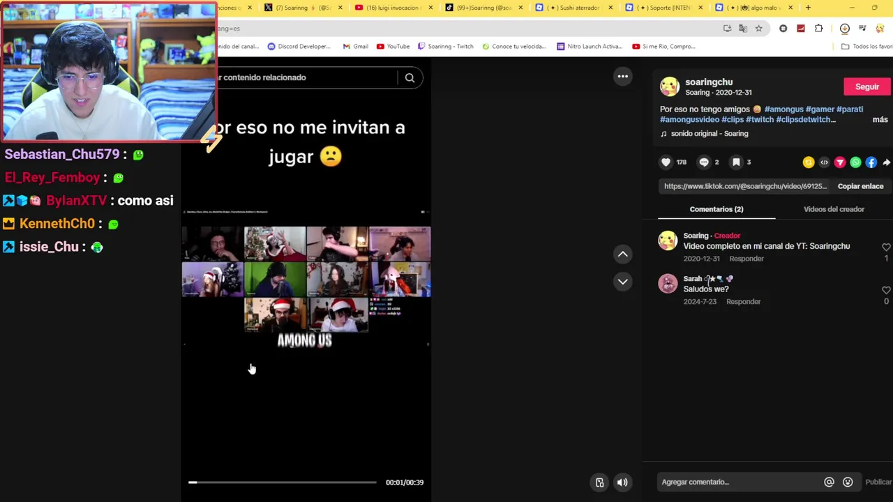Open the Chrome profile avatar
893x502 pixels.
coord(880,29)
